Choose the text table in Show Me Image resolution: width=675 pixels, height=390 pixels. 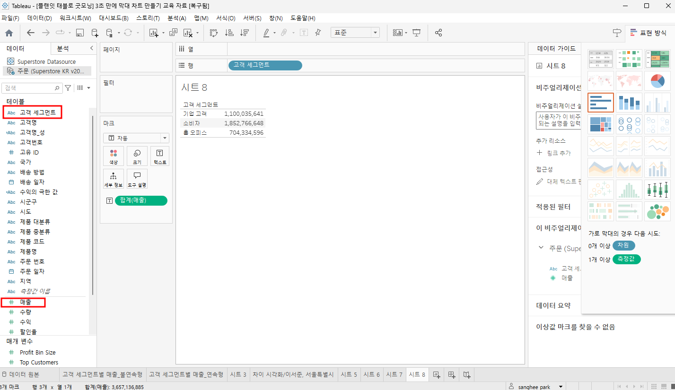[x=601, y=59]
